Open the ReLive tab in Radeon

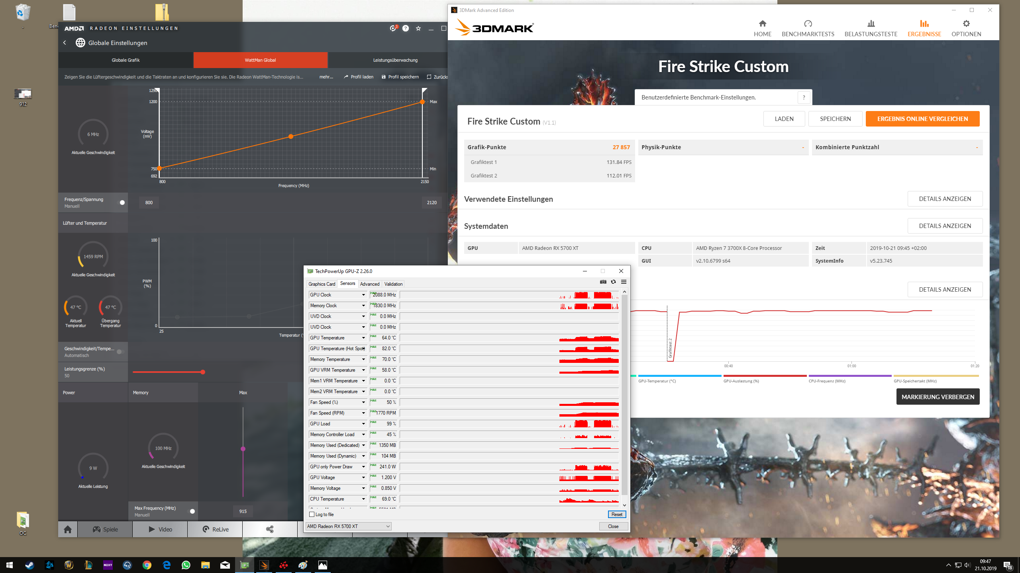[x=215, y=529]
